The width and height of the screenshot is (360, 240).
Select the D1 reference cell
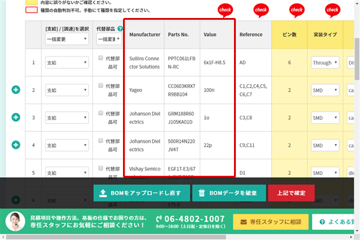click(253, 170)
